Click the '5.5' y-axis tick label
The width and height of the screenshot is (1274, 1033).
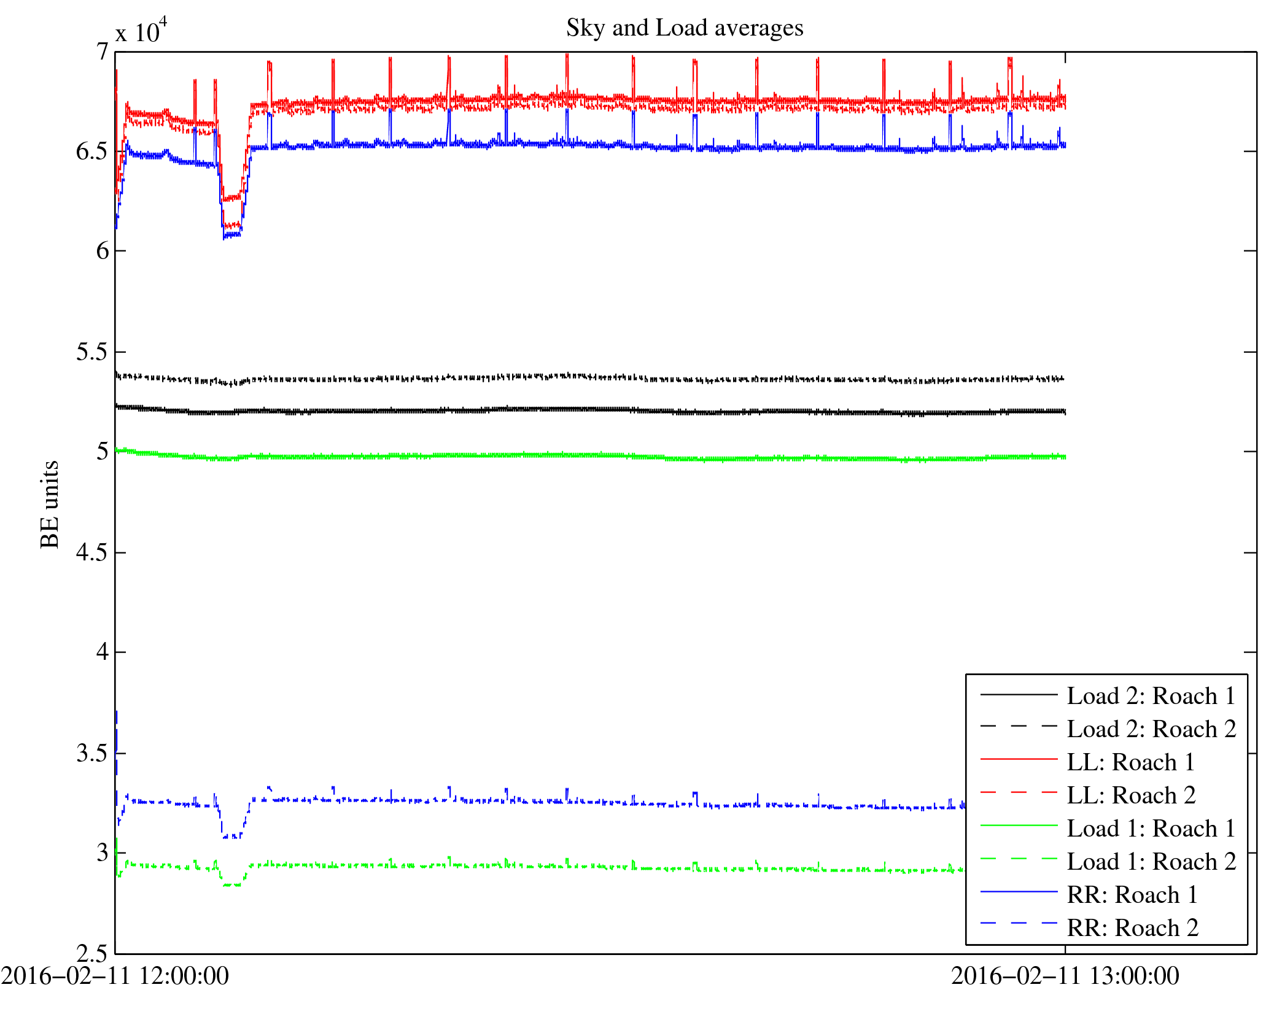pyautogui.click(x=91, y=352)
